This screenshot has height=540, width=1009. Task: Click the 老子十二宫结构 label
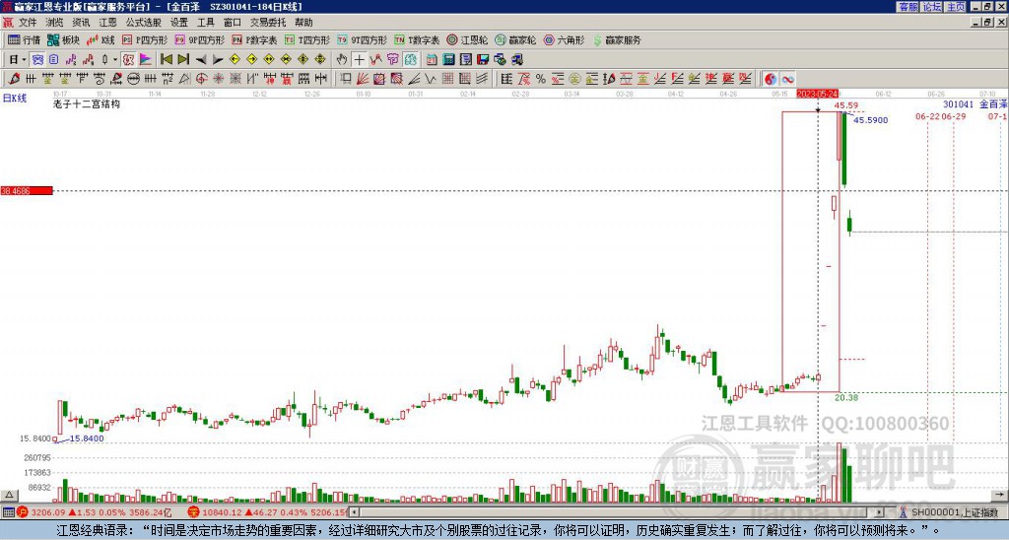pos(87,104)
